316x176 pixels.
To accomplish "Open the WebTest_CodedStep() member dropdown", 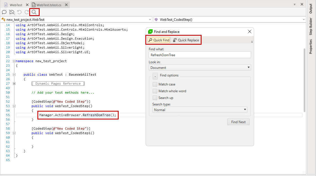I will (304, 20).
